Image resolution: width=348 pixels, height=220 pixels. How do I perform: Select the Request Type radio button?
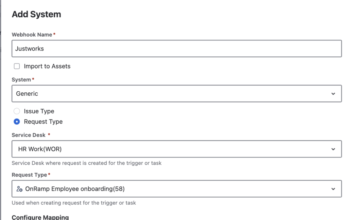point(17,122)
